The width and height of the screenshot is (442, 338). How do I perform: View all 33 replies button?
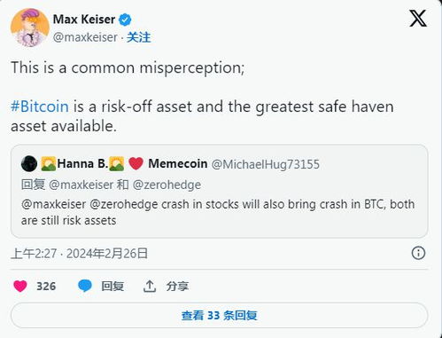coord(219,316)
